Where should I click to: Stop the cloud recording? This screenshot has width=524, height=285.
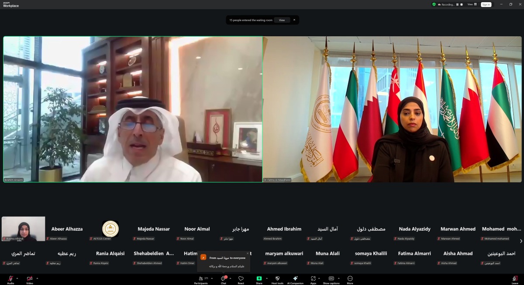pyautogui.click(x=462, y=4)
